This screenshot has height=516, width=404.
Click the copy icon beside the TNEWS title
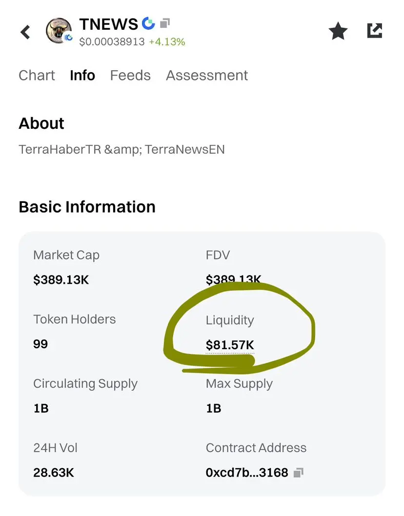pos(165,23)
